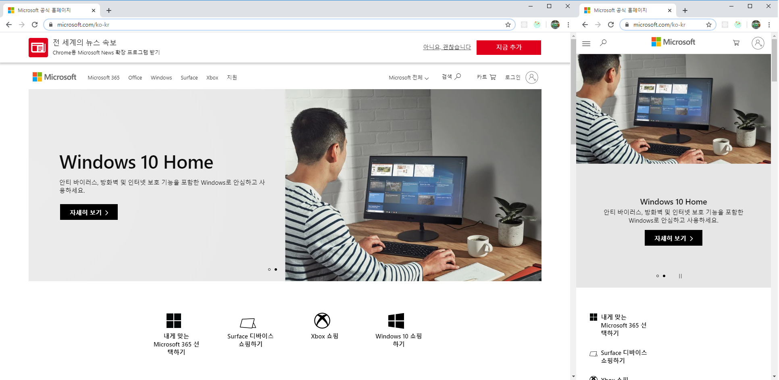779x380 pixels.
Task: Click Xbox logo icon in left window
Action: 322,321
